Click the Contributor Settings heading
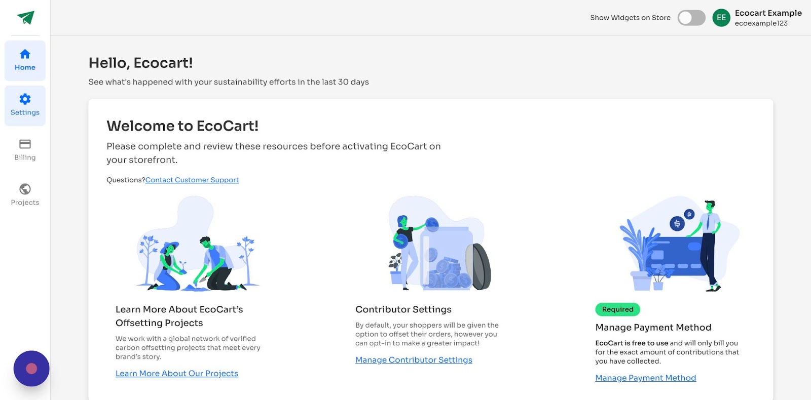The height and width of the screenshot is (400, 811). 403,309
